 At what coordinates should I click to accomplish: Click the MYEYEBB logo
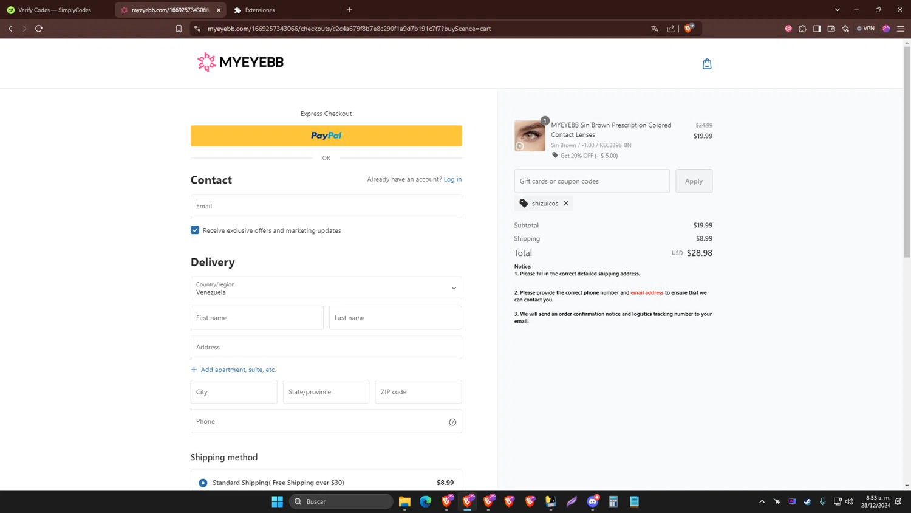point(241,62)
